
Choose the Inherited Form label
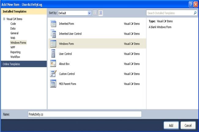66,24
